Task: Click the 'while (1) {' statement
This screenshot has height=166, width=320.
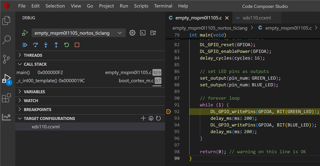Action: pyautogui.click(x=214, y=105)
